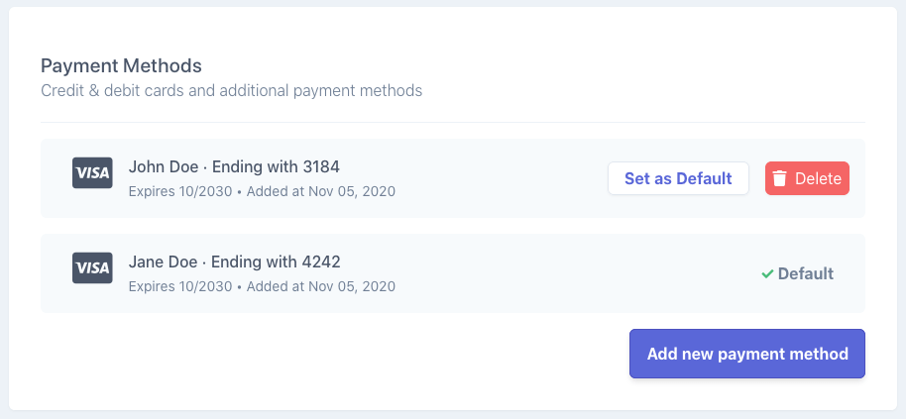This screenshot has height=419, width=906.
Task: Set the card ending 3184 as default
Action: pyautogui.click(x=678, y=178)
